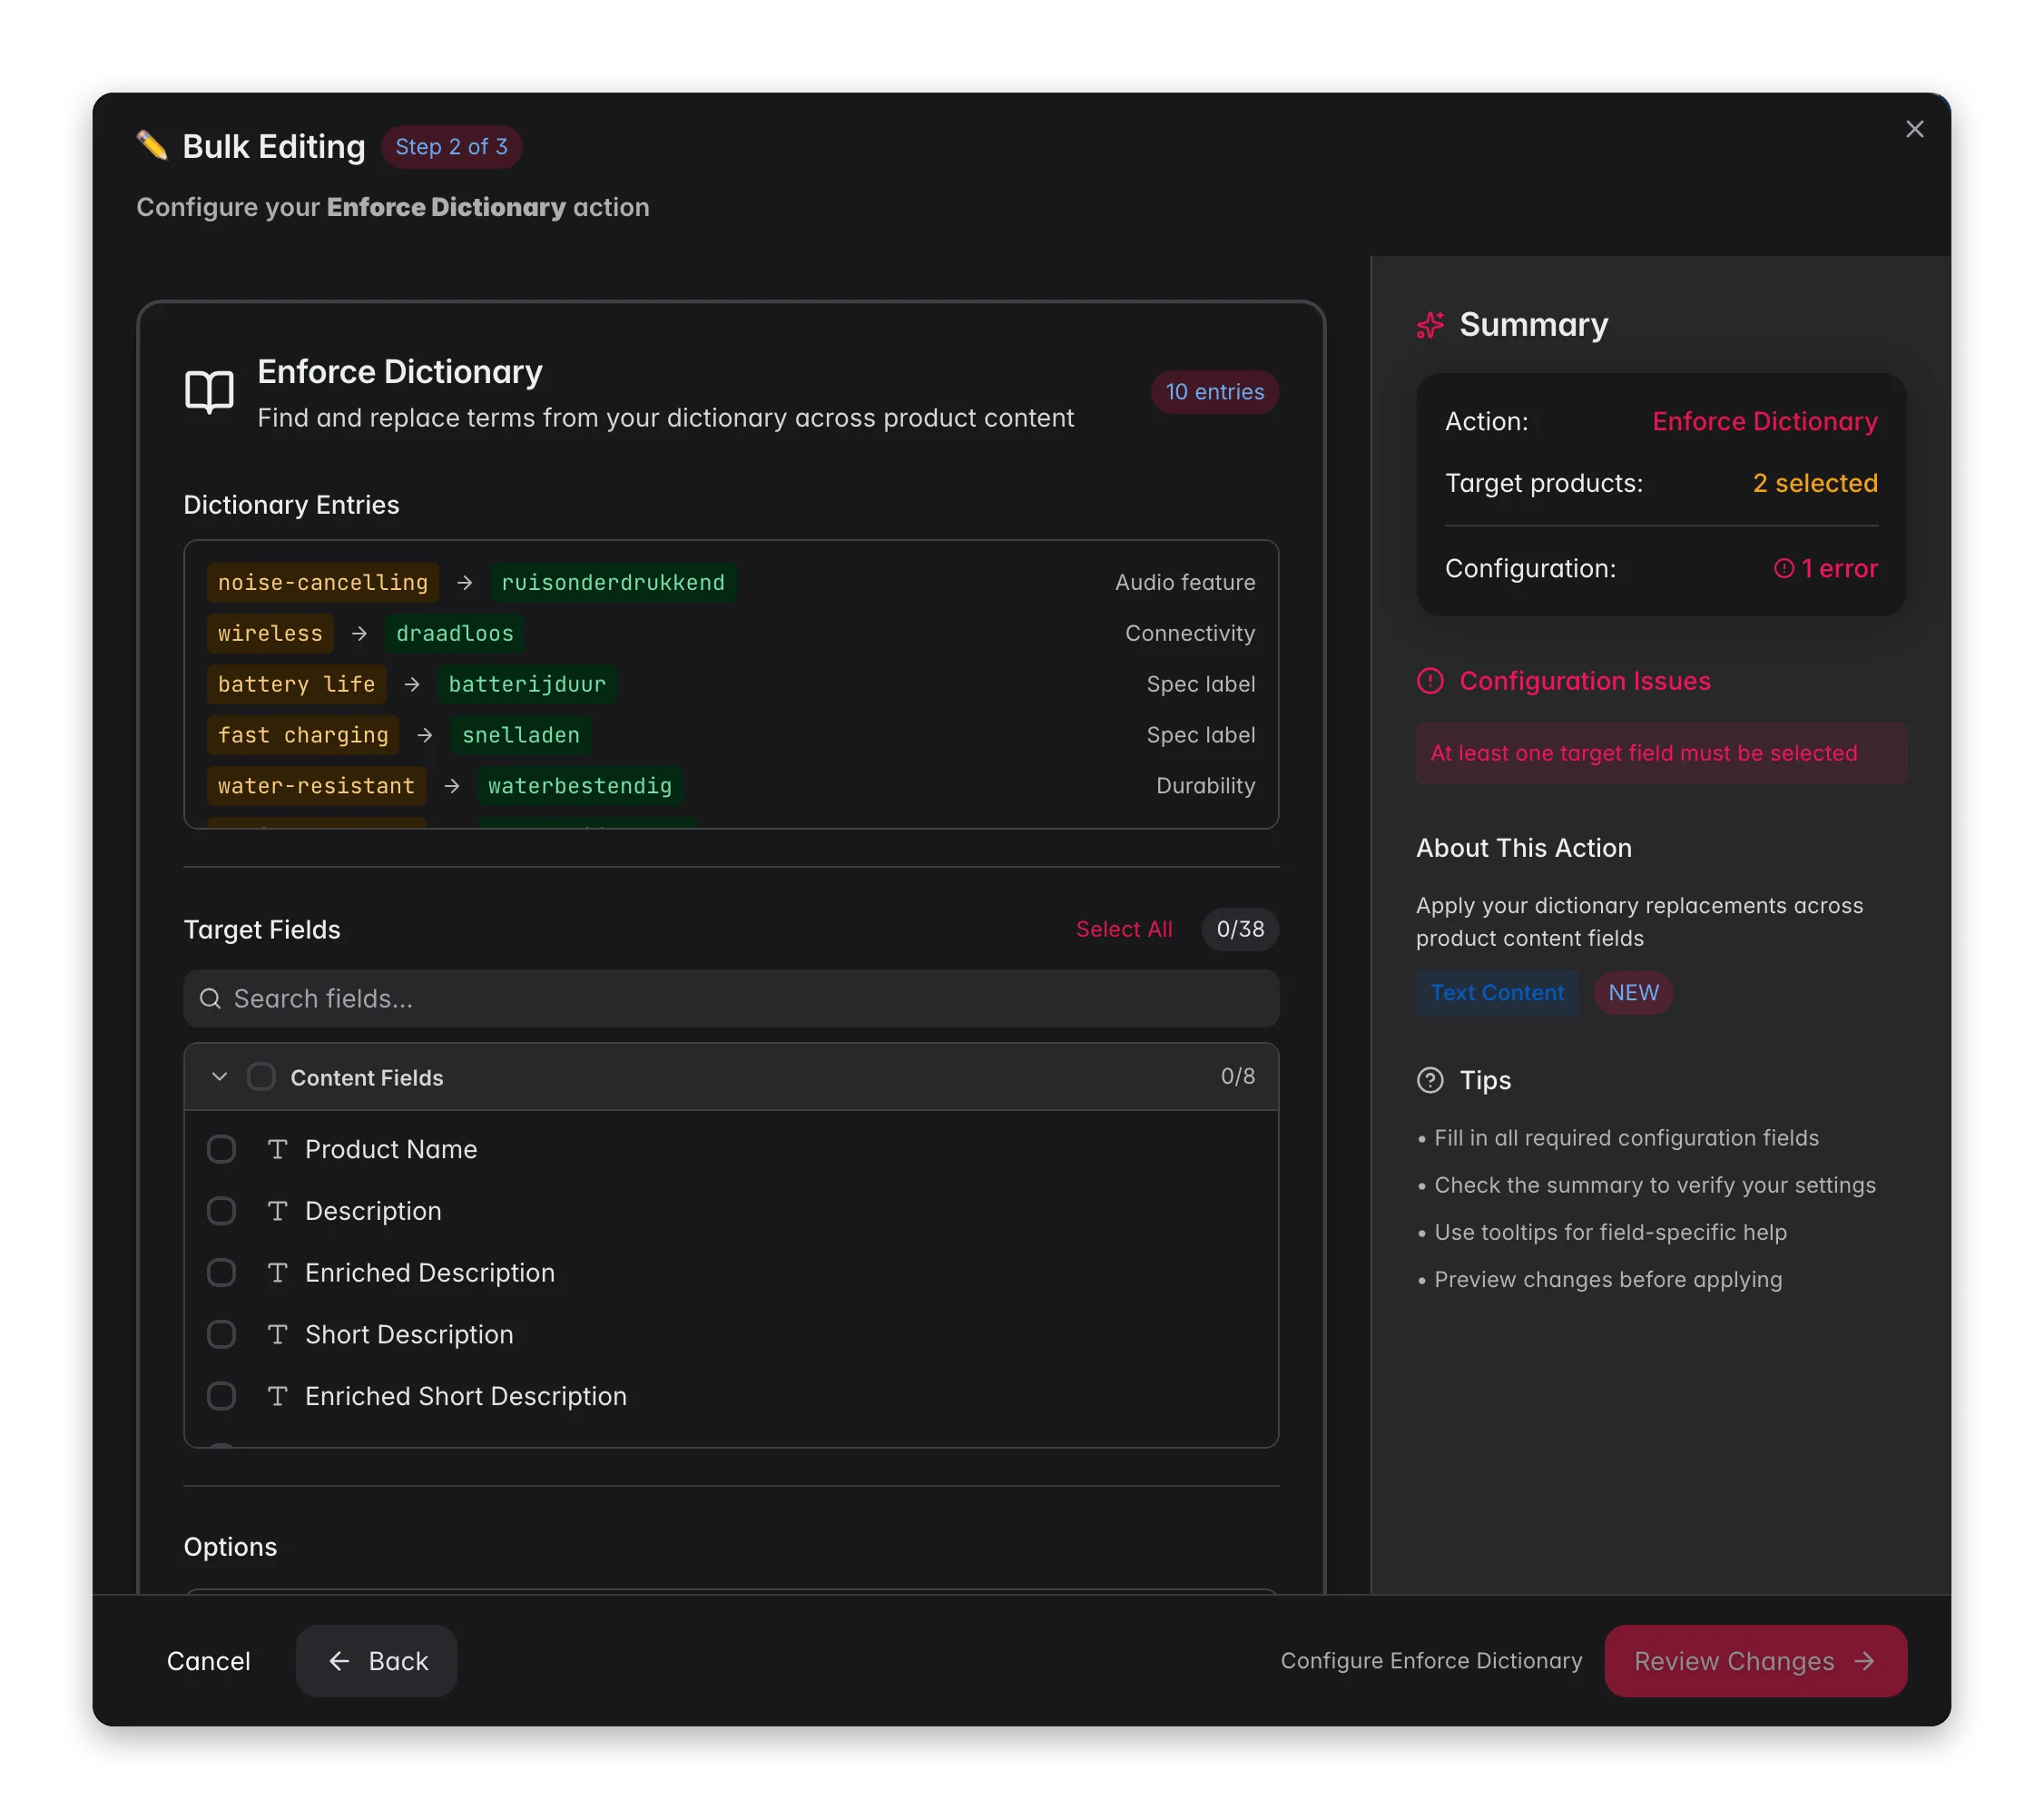Check the Description field

[x=221, y=1211]
